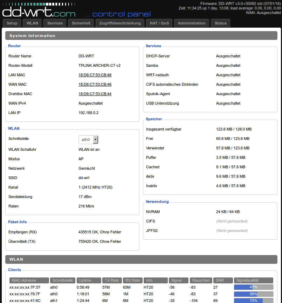Click the WRT-radauth service label
The width and height of the screenshot is (282, 303).
coord(157,75)
